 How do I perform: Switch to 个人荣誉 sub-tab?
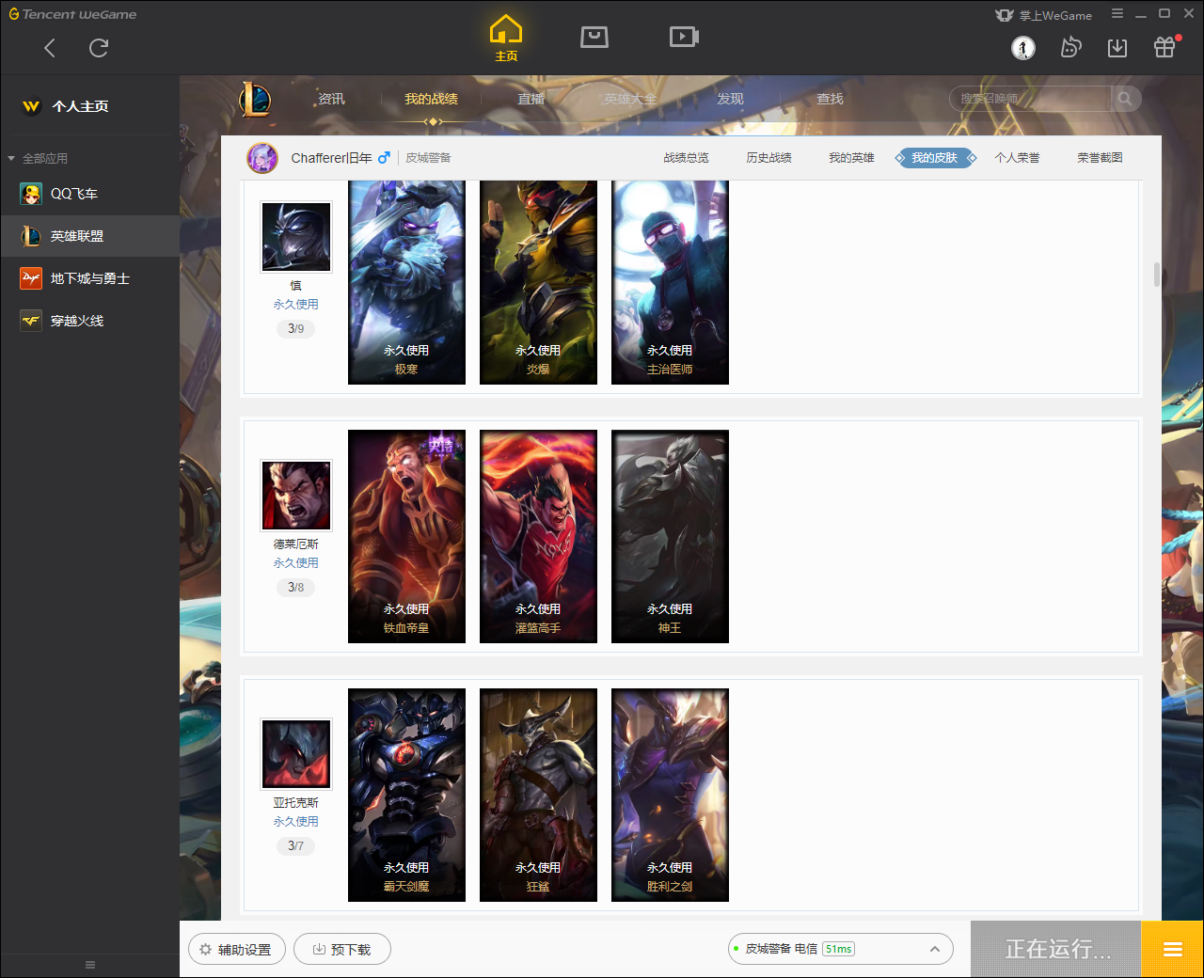[x=1017, y=158]
